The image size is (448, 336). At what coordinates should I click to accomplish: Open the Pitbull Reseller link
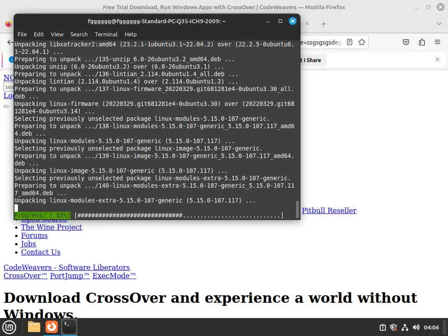[x=329, y=210]
